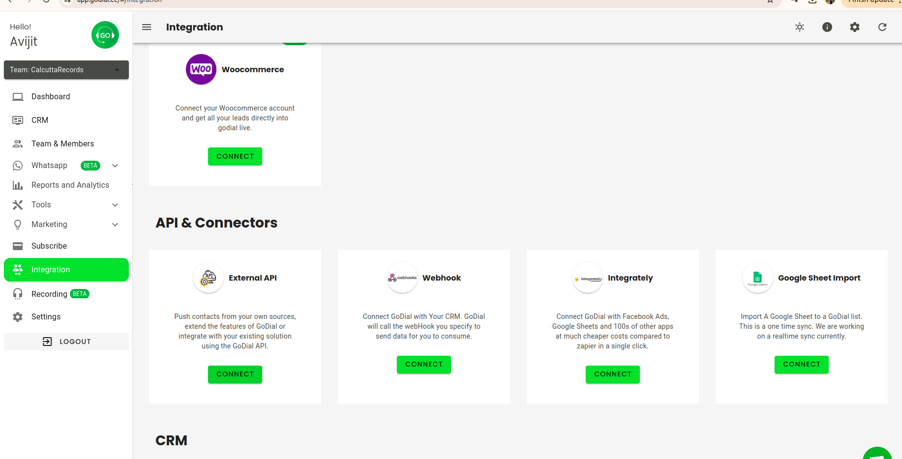The width and height of the screenshot is (902, 459).
Task: Click the Marketing lightbulb icon
Action: (x=18, y=225)
